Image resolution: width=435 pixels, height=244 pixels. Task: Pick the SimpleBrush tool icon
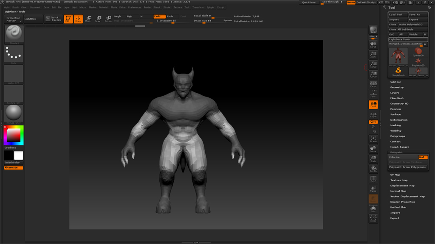pyautogui.click(x=398, y=71)
